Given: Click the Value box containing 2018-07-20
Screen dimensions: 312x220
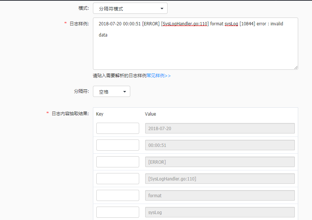Looking at the screenshot, I should (x=220, y=128).
